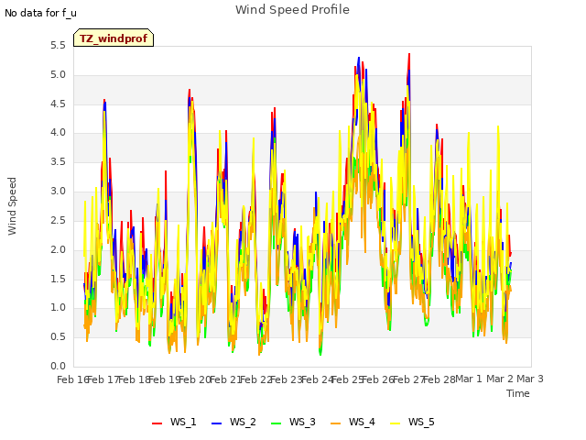The height and width of the screenshot is (440, 586).
Task: Click the 0.0 y-axis tick label
Action: pos(58,366)
